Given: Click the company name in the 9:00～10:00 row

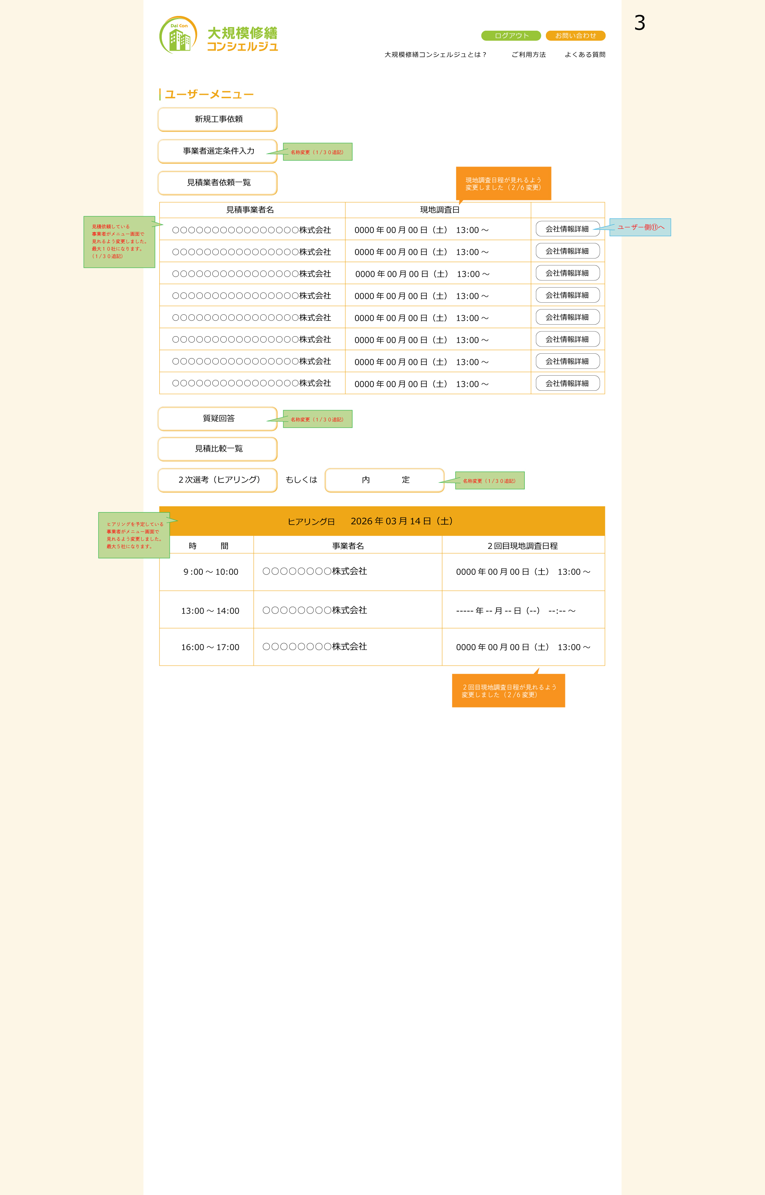Looking at the screenshot, I should point(314,572).
